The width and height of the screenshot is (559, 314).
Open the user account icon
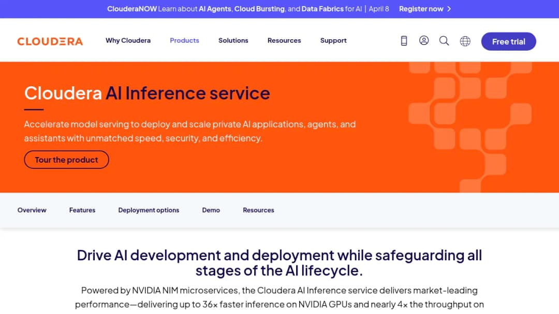pos(424,40)
